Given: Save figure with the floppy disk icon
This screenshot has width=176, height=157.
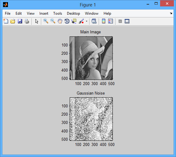Looking at the screenshot, I should [20, 21].
